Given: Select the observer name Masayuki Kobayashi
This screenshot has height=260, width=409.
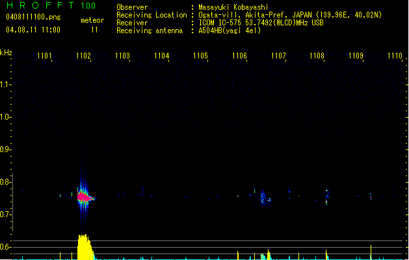Looking at the screenshot, I should (233, 7).
